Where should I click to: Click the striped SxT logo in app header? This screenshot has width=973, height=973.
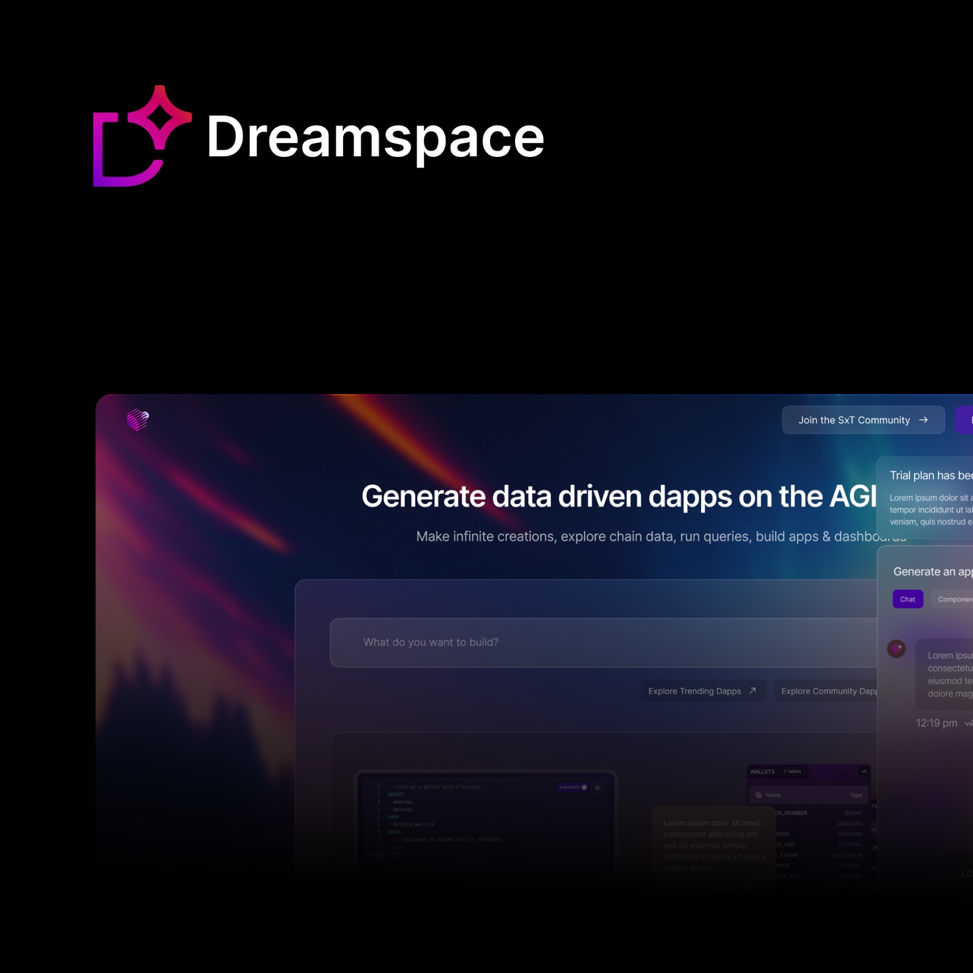pyautogui.click(x=137, y=420)
